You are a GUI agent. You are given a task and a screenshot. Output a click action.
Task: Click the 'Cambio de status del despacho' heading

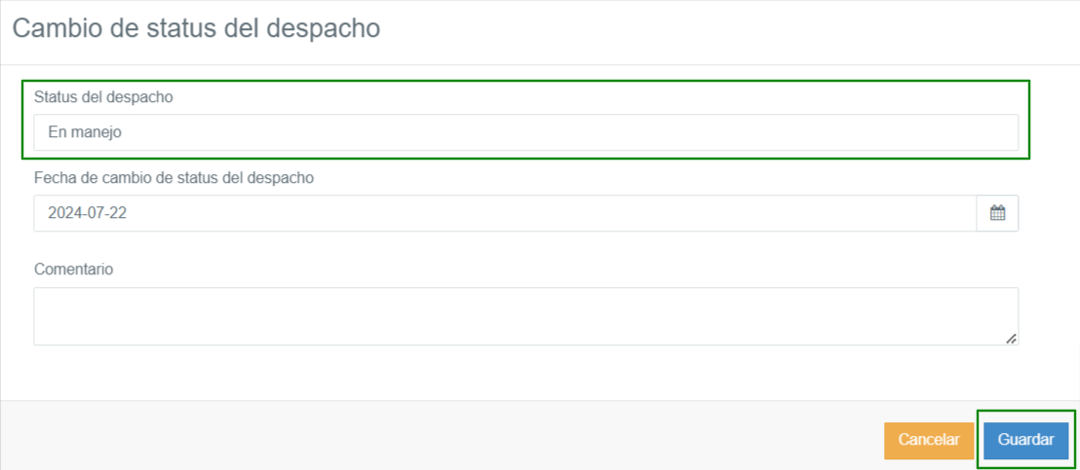196,29
